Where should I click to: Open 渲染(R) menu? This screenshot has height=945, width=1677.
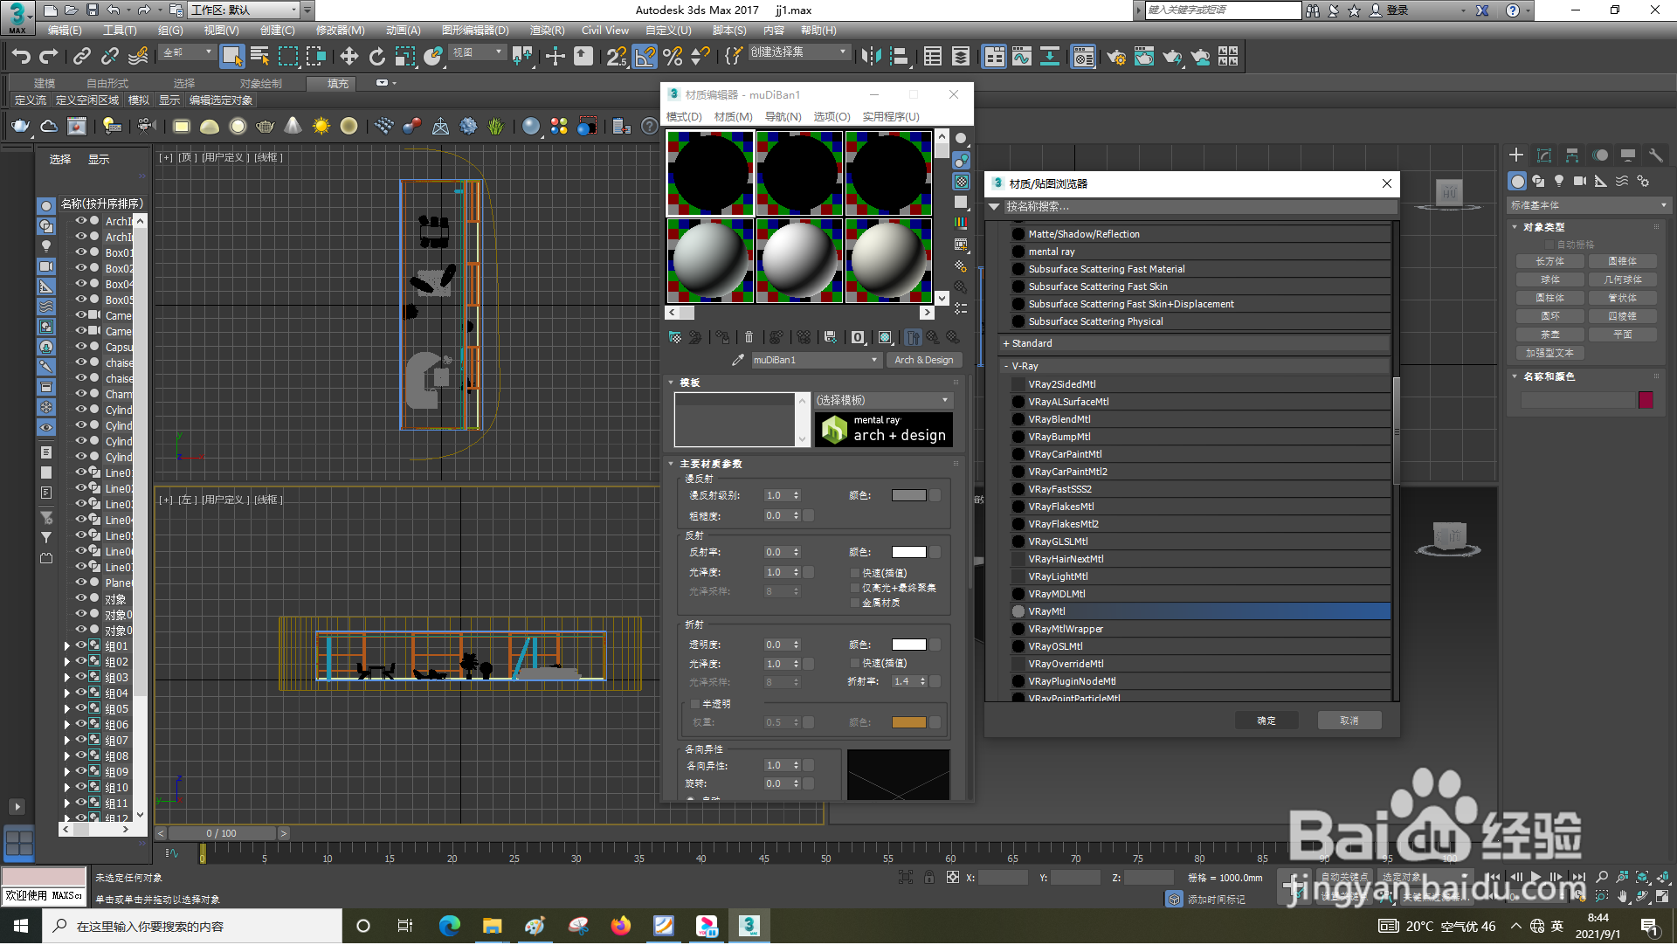point(547,31)
